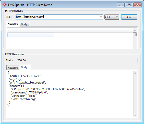Click the Status field showing 200 OK
The image size is (144, 124).
pyautogui.click(x=77, y=60)
